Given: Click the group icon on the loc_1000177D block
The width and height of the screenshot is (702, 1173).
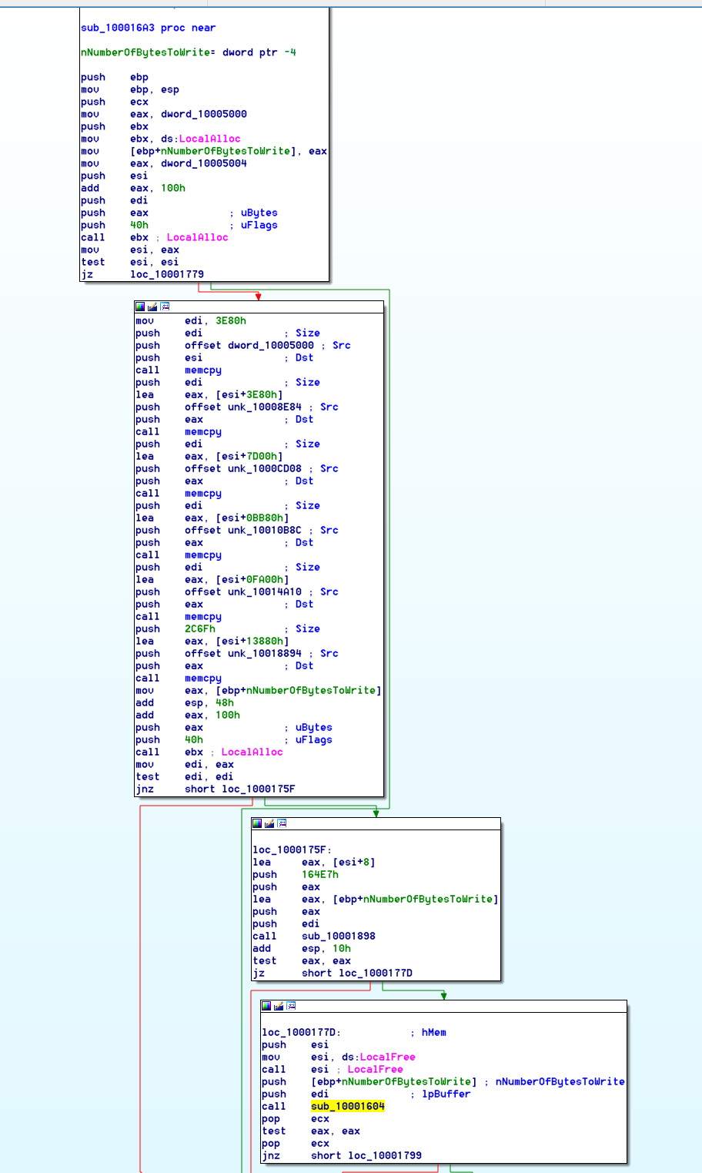Looking at the screenshot, I should point(291,1006).
